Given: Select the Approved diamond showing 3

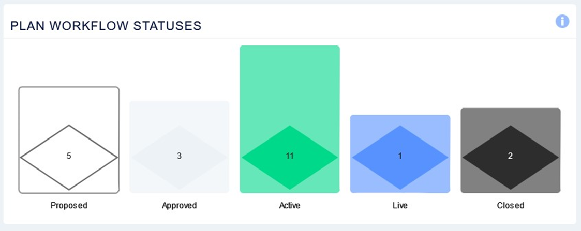Looking at the screenshot, I should pyautogui.click(x=180, y=157).
